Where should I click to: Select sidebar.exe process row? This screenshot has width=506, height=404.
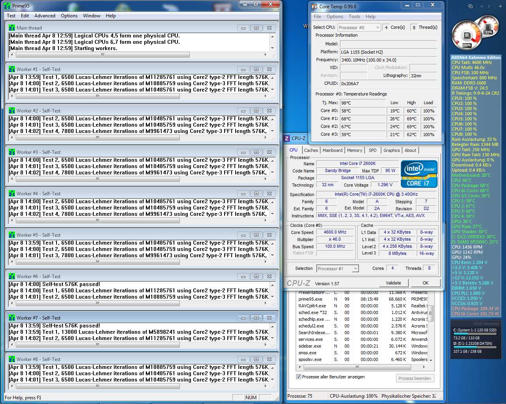pos(362,346)
